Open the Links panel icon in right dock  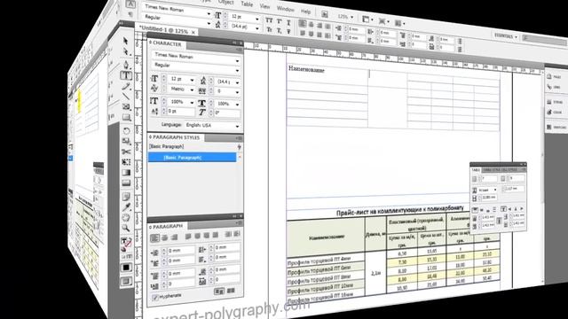click(x=549, y=87)
